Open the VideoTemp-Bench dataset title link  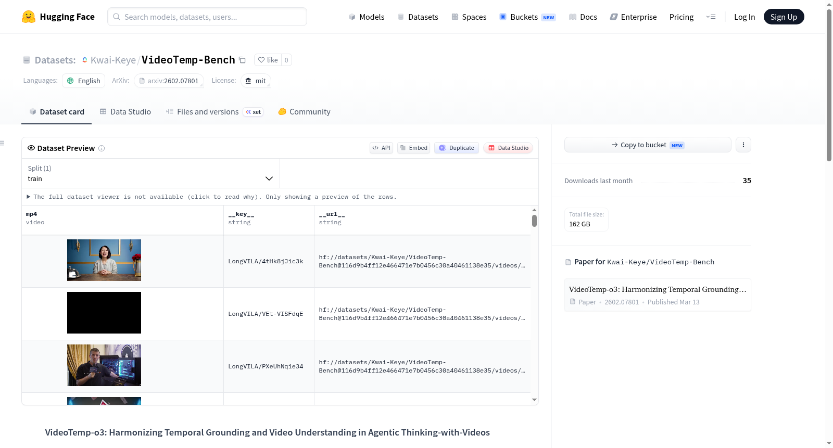pyautogui.click(x=188, y=60)
